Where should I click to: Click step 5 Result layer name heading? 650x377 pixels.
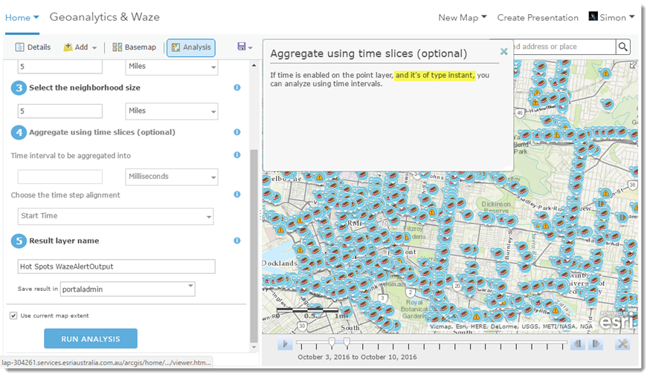point(64,240)
